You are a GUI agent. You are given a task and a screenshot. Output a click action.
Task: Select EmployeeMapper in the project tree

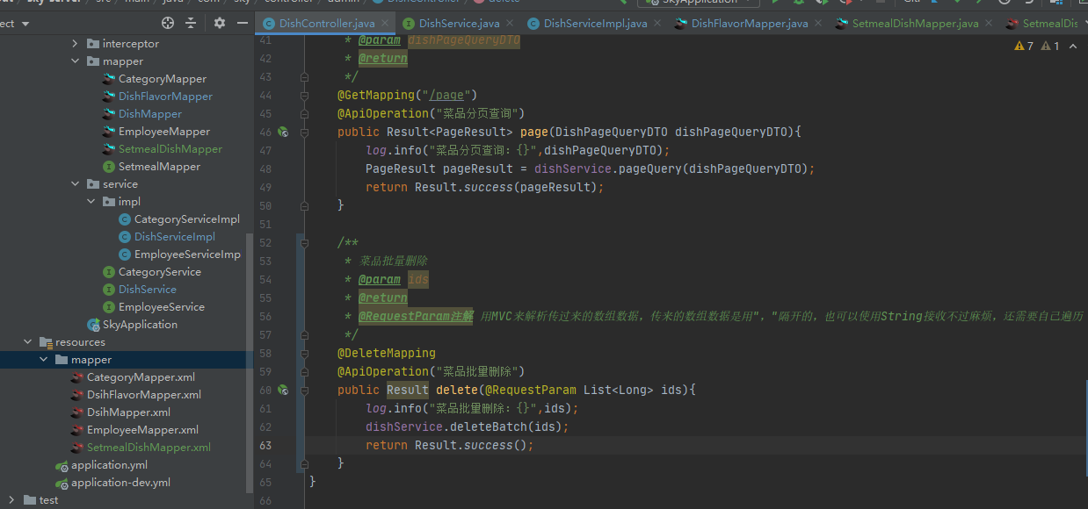pos(164,132)
